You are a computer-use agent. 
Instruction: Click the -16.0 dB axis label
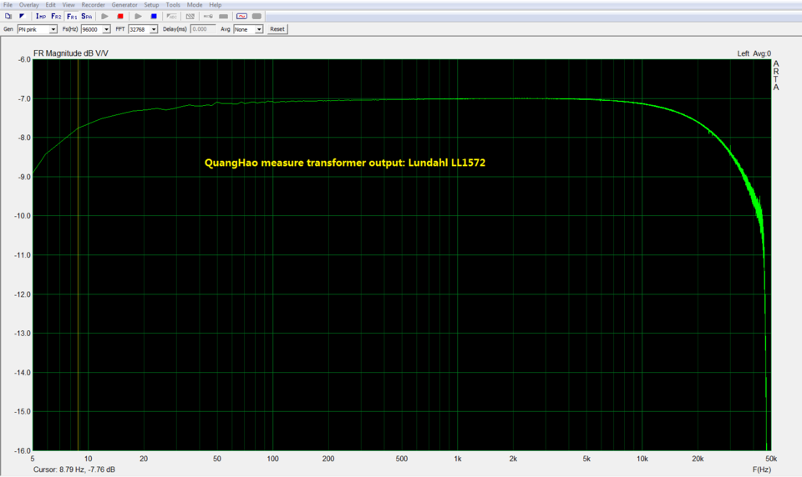[23, 450]
